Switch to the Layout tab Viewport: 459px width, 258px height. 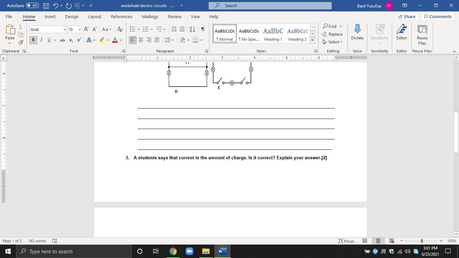pyautogui.click(x=94, y=16)
